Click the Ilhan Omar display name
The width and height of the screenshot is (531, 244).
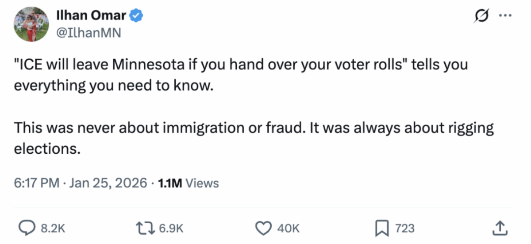tap(91, 16)
